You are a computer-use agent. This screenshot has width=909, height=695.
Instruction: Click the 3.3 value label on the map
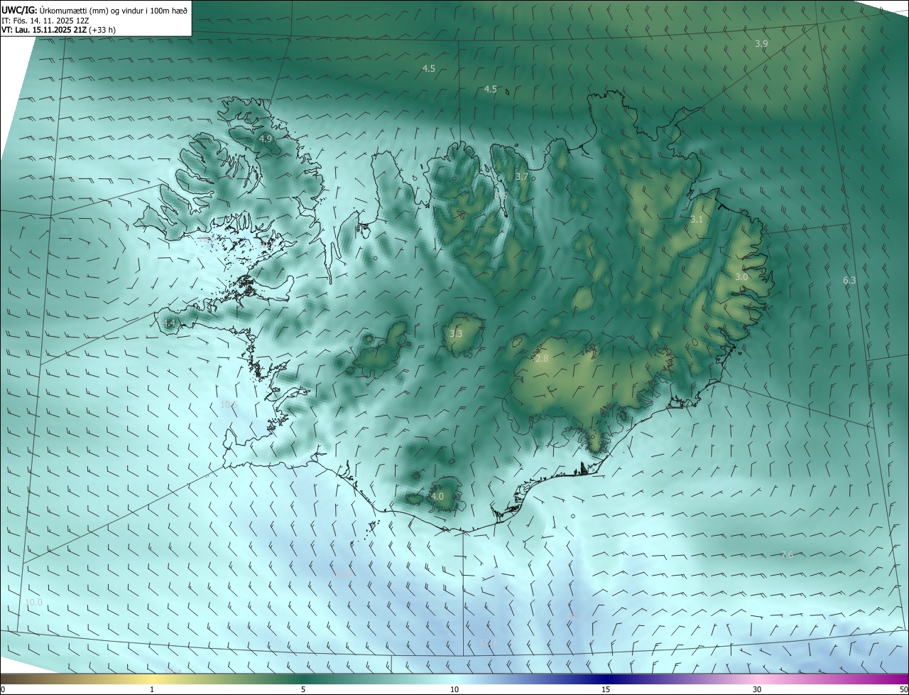click(x=456, y=333)
